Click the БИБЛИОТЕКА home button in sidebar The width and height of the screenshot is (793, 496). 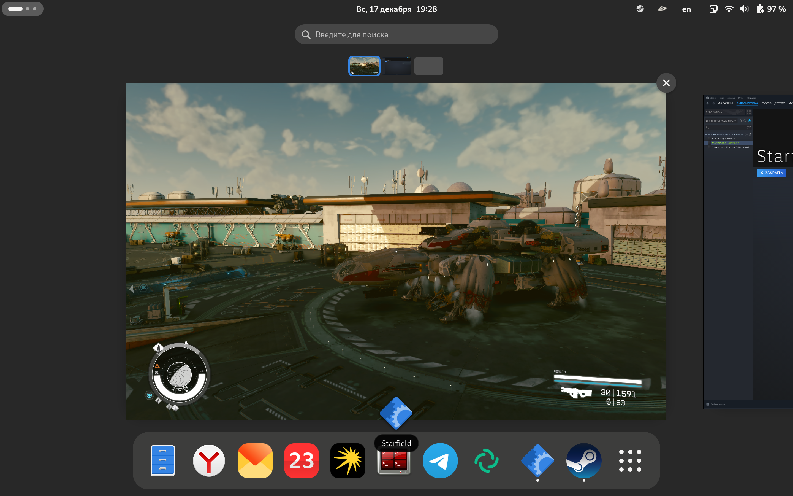tap(725, 112)
